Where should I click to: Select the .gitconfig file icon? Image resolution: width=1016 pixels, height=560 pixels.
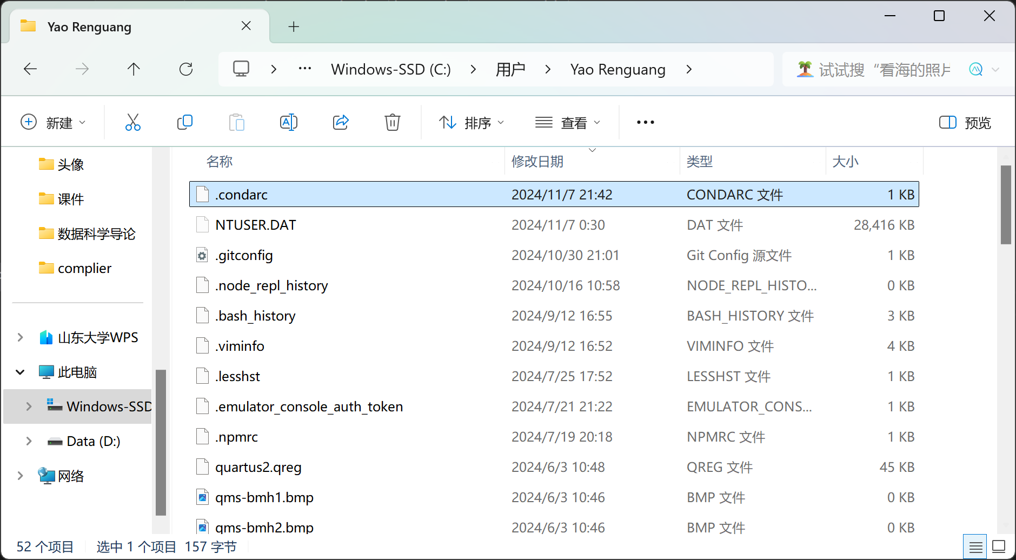click(x=202, y=255)
